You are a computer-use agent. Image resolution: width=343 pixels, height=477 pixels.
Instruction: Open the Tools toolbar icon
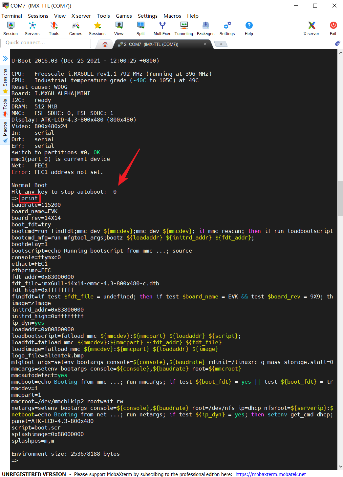tap(54, 29)
